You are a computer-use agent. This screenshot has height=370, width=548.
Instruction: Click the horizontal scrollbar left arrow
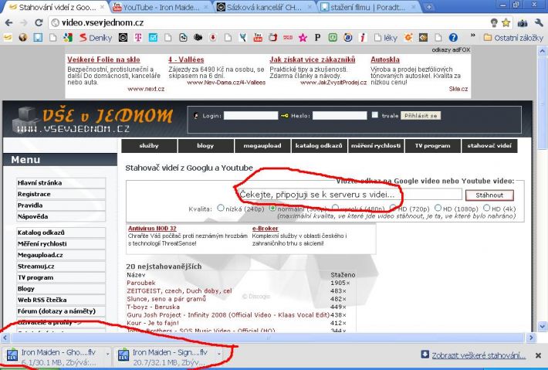(5, 338)
